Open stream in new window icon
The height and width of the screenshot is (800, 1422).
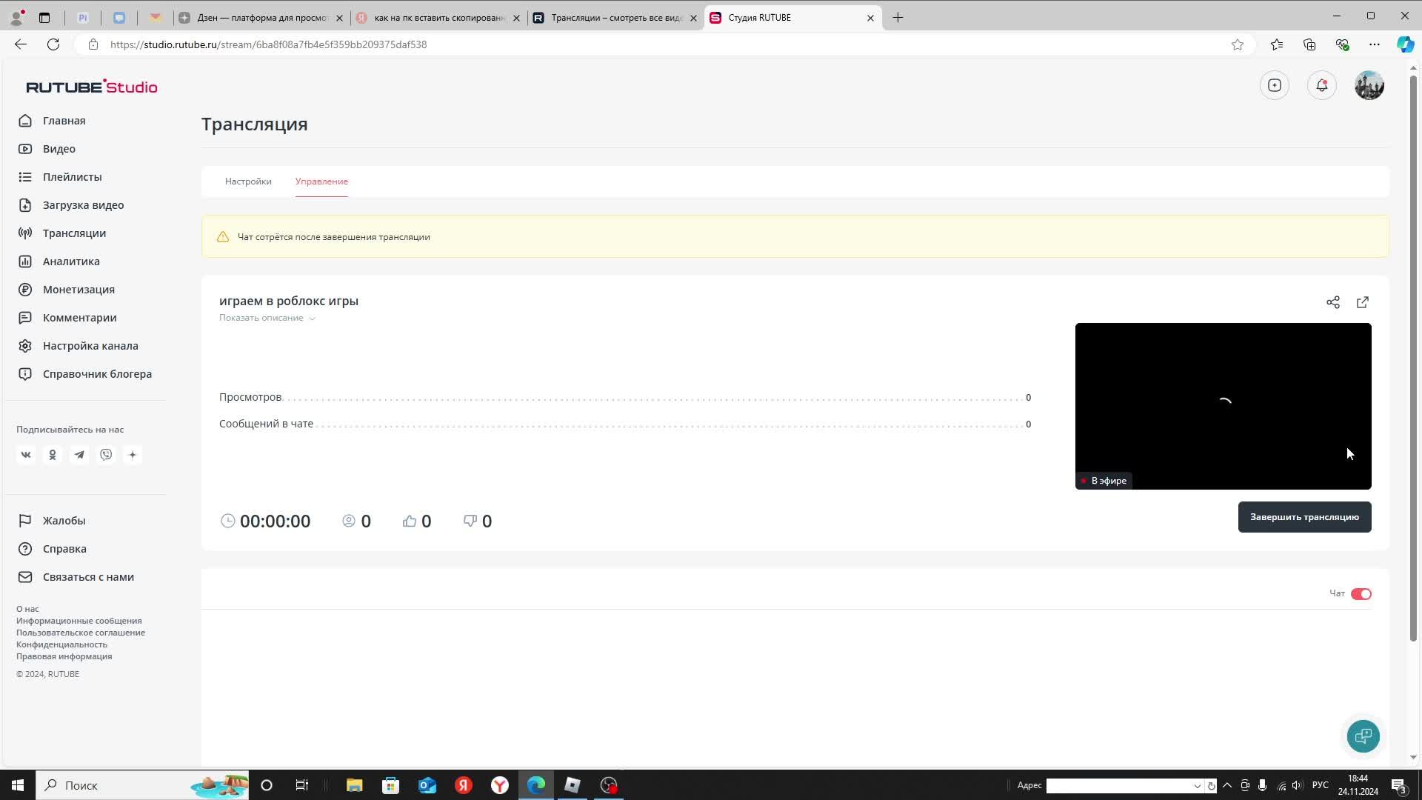pyautogui.click(x=1363, y=302)
